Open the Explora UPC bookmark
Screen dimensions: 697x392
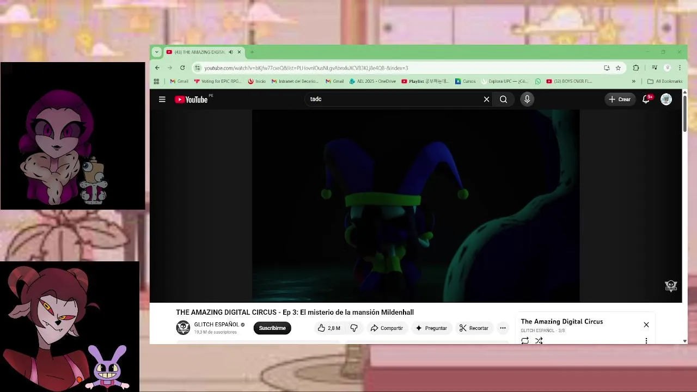[x=504, y=81]
